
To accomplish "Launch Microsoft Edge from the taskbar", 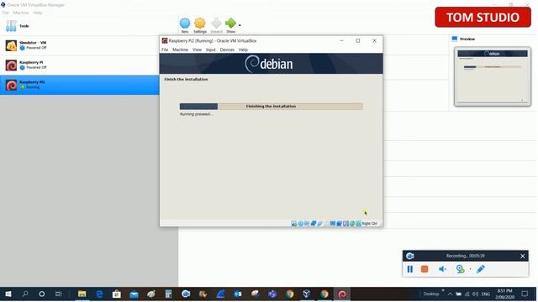I will click(x=99, y=294).
